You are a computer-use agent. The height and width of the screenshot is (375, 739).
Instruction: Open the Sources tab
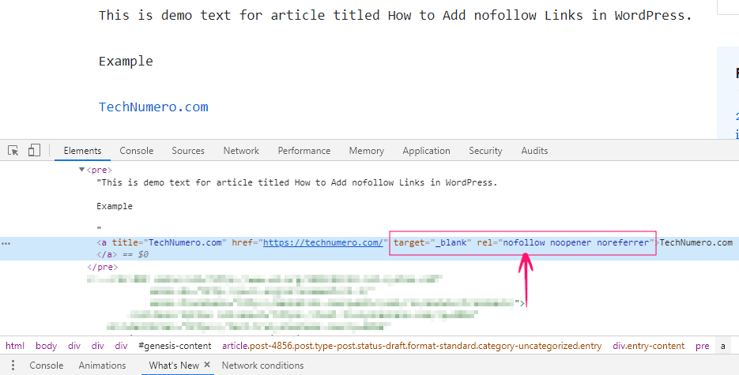tap(188, 151)
